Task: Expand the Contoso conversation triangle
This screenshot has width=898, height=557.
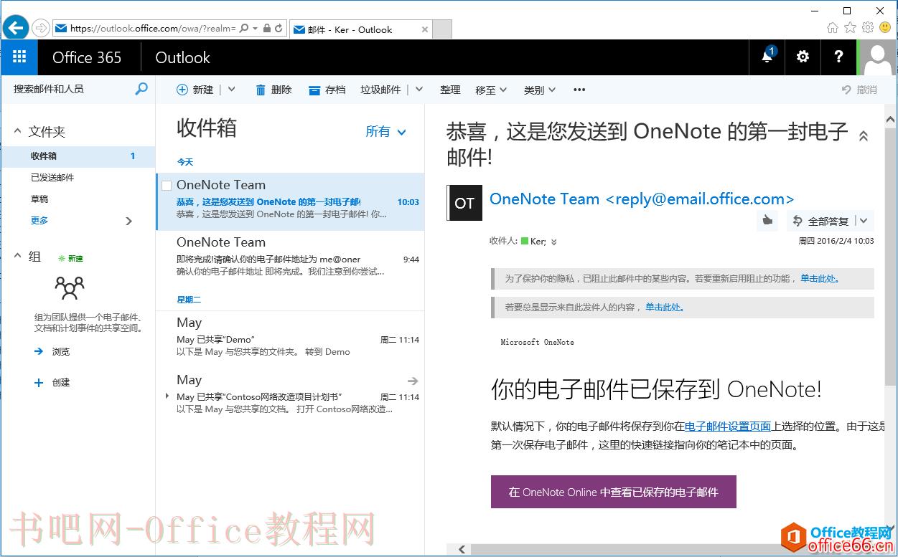Action: pyautogui.click(x=167, y=396)
